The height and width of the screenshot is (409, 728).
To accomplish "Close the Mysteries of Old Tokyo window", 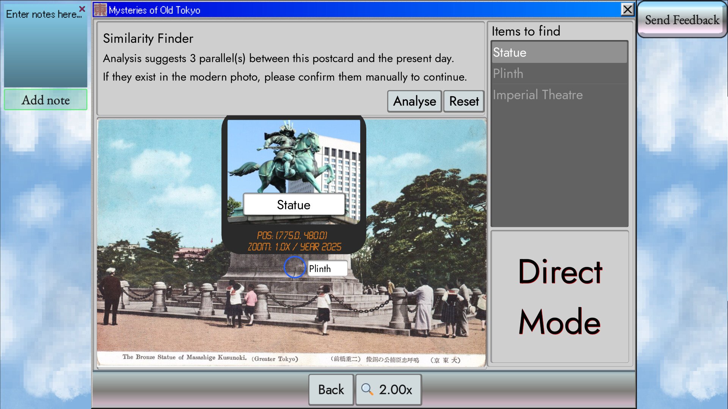I will [628, 9].
